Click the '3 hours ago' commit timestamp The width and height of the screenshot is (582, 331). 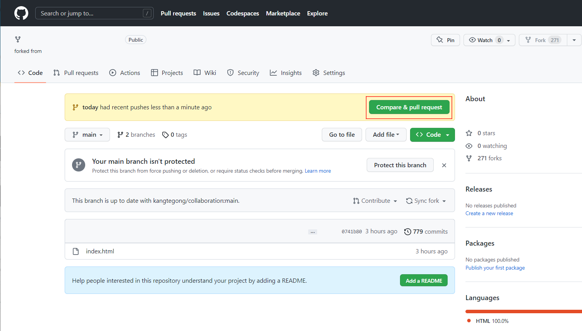[x=381, y=231]
